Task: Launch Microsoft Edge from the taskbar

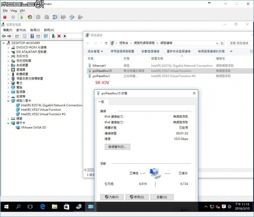Action: pos(42,207)
